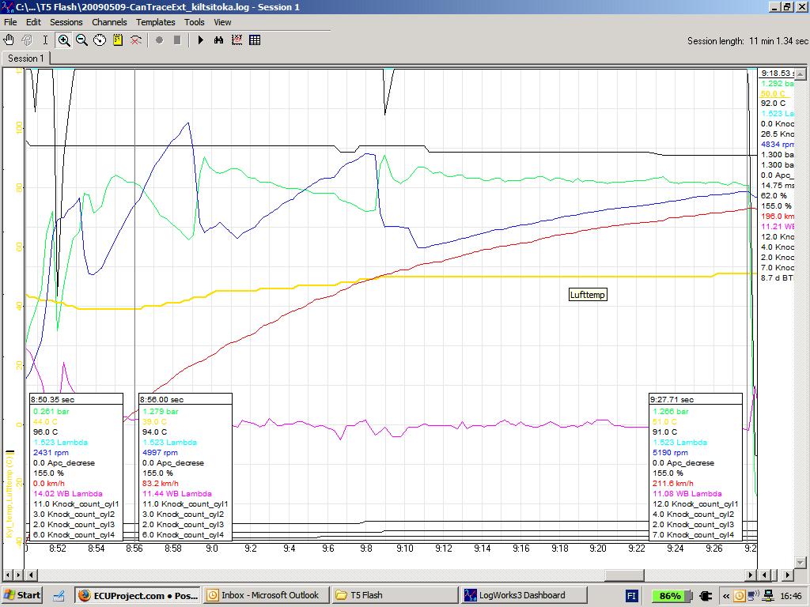Click the Lufttemp tooltip label on graph
This screenshot has height=607, width=810.
point(588,295)
